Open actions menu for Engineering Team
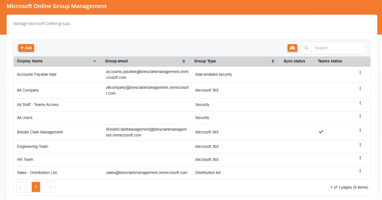382x200 pixels. point(360,145)
